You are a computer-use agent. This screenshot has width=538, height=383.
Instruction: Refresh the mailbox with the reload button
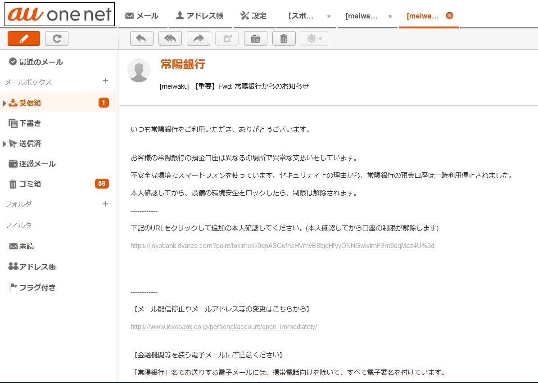point(57,38)
